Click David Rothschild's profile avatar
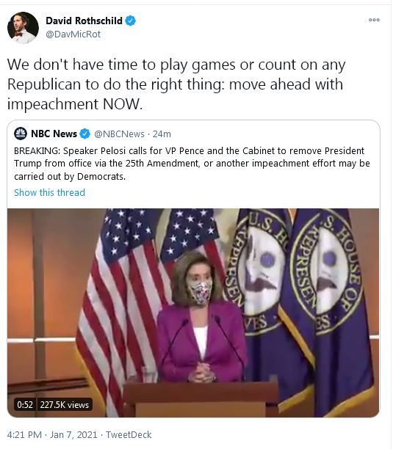The height and width of the screenshot is (449, 393). click(x=23, y=27)
